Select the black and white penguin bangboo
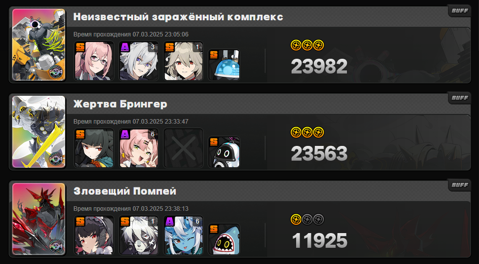The width and height of the screenshot is (479, 264). coord(224,153)
